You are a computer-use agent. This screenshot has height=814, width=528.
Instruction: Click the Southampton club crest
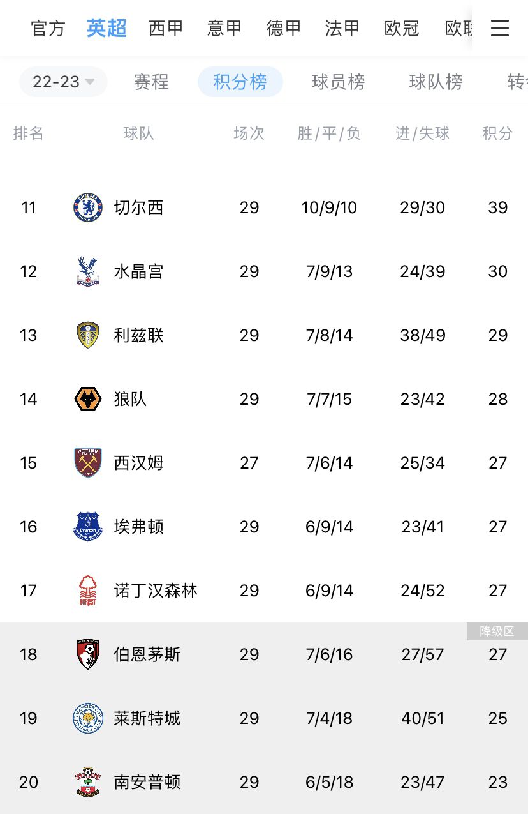coord(87,782)
